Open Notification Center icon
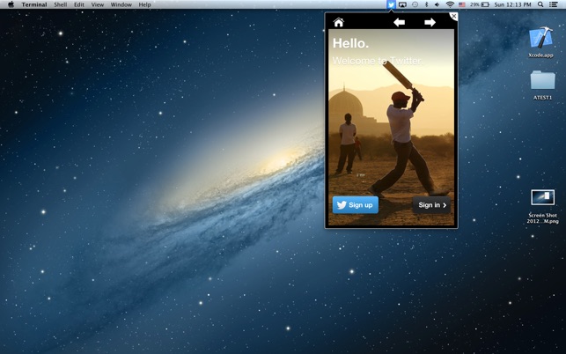The image size is (566, 354). coord(553,4)
